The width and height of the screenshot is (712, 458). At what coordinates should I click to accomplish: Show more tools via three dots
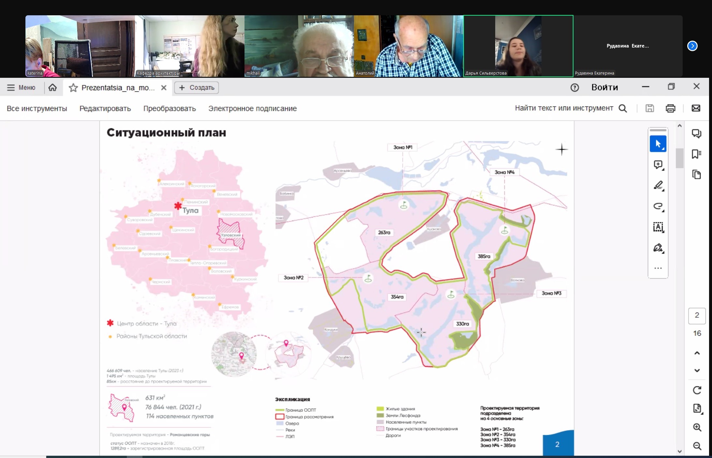[658, 268]
